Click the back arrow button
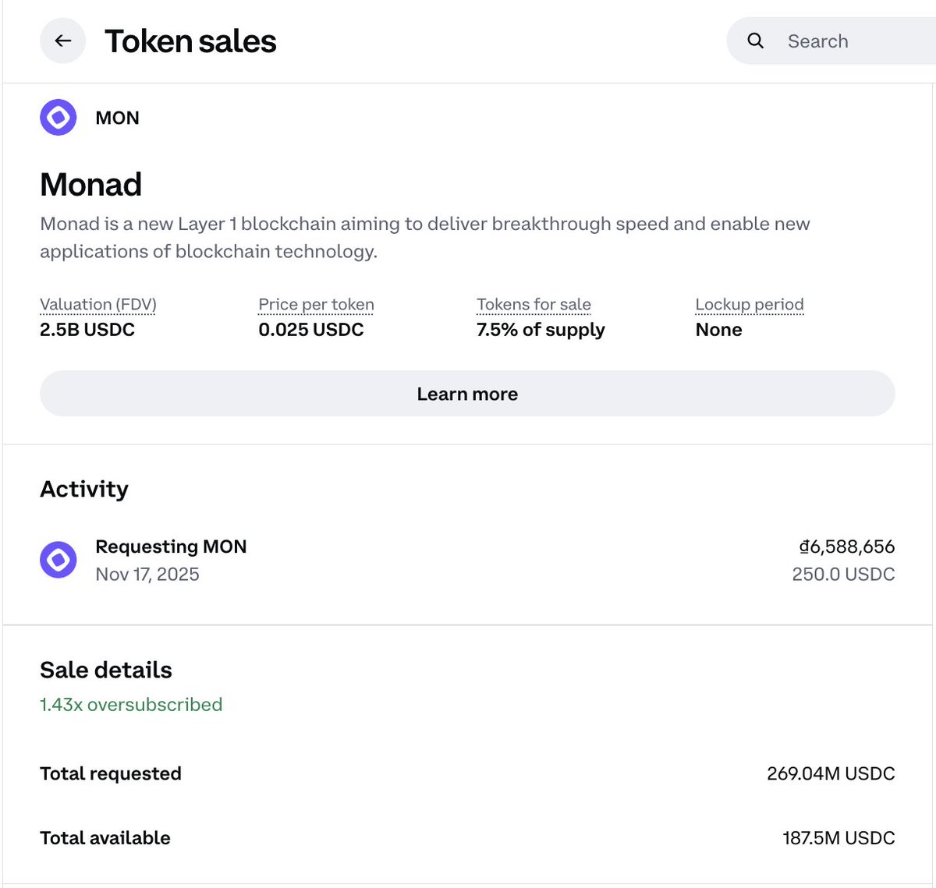 click(62, 41)
